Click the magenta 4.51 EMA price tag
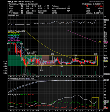Image resolution: width=110 pixels, height=112 pixels. pyautogui.click(x=105, y=42)
